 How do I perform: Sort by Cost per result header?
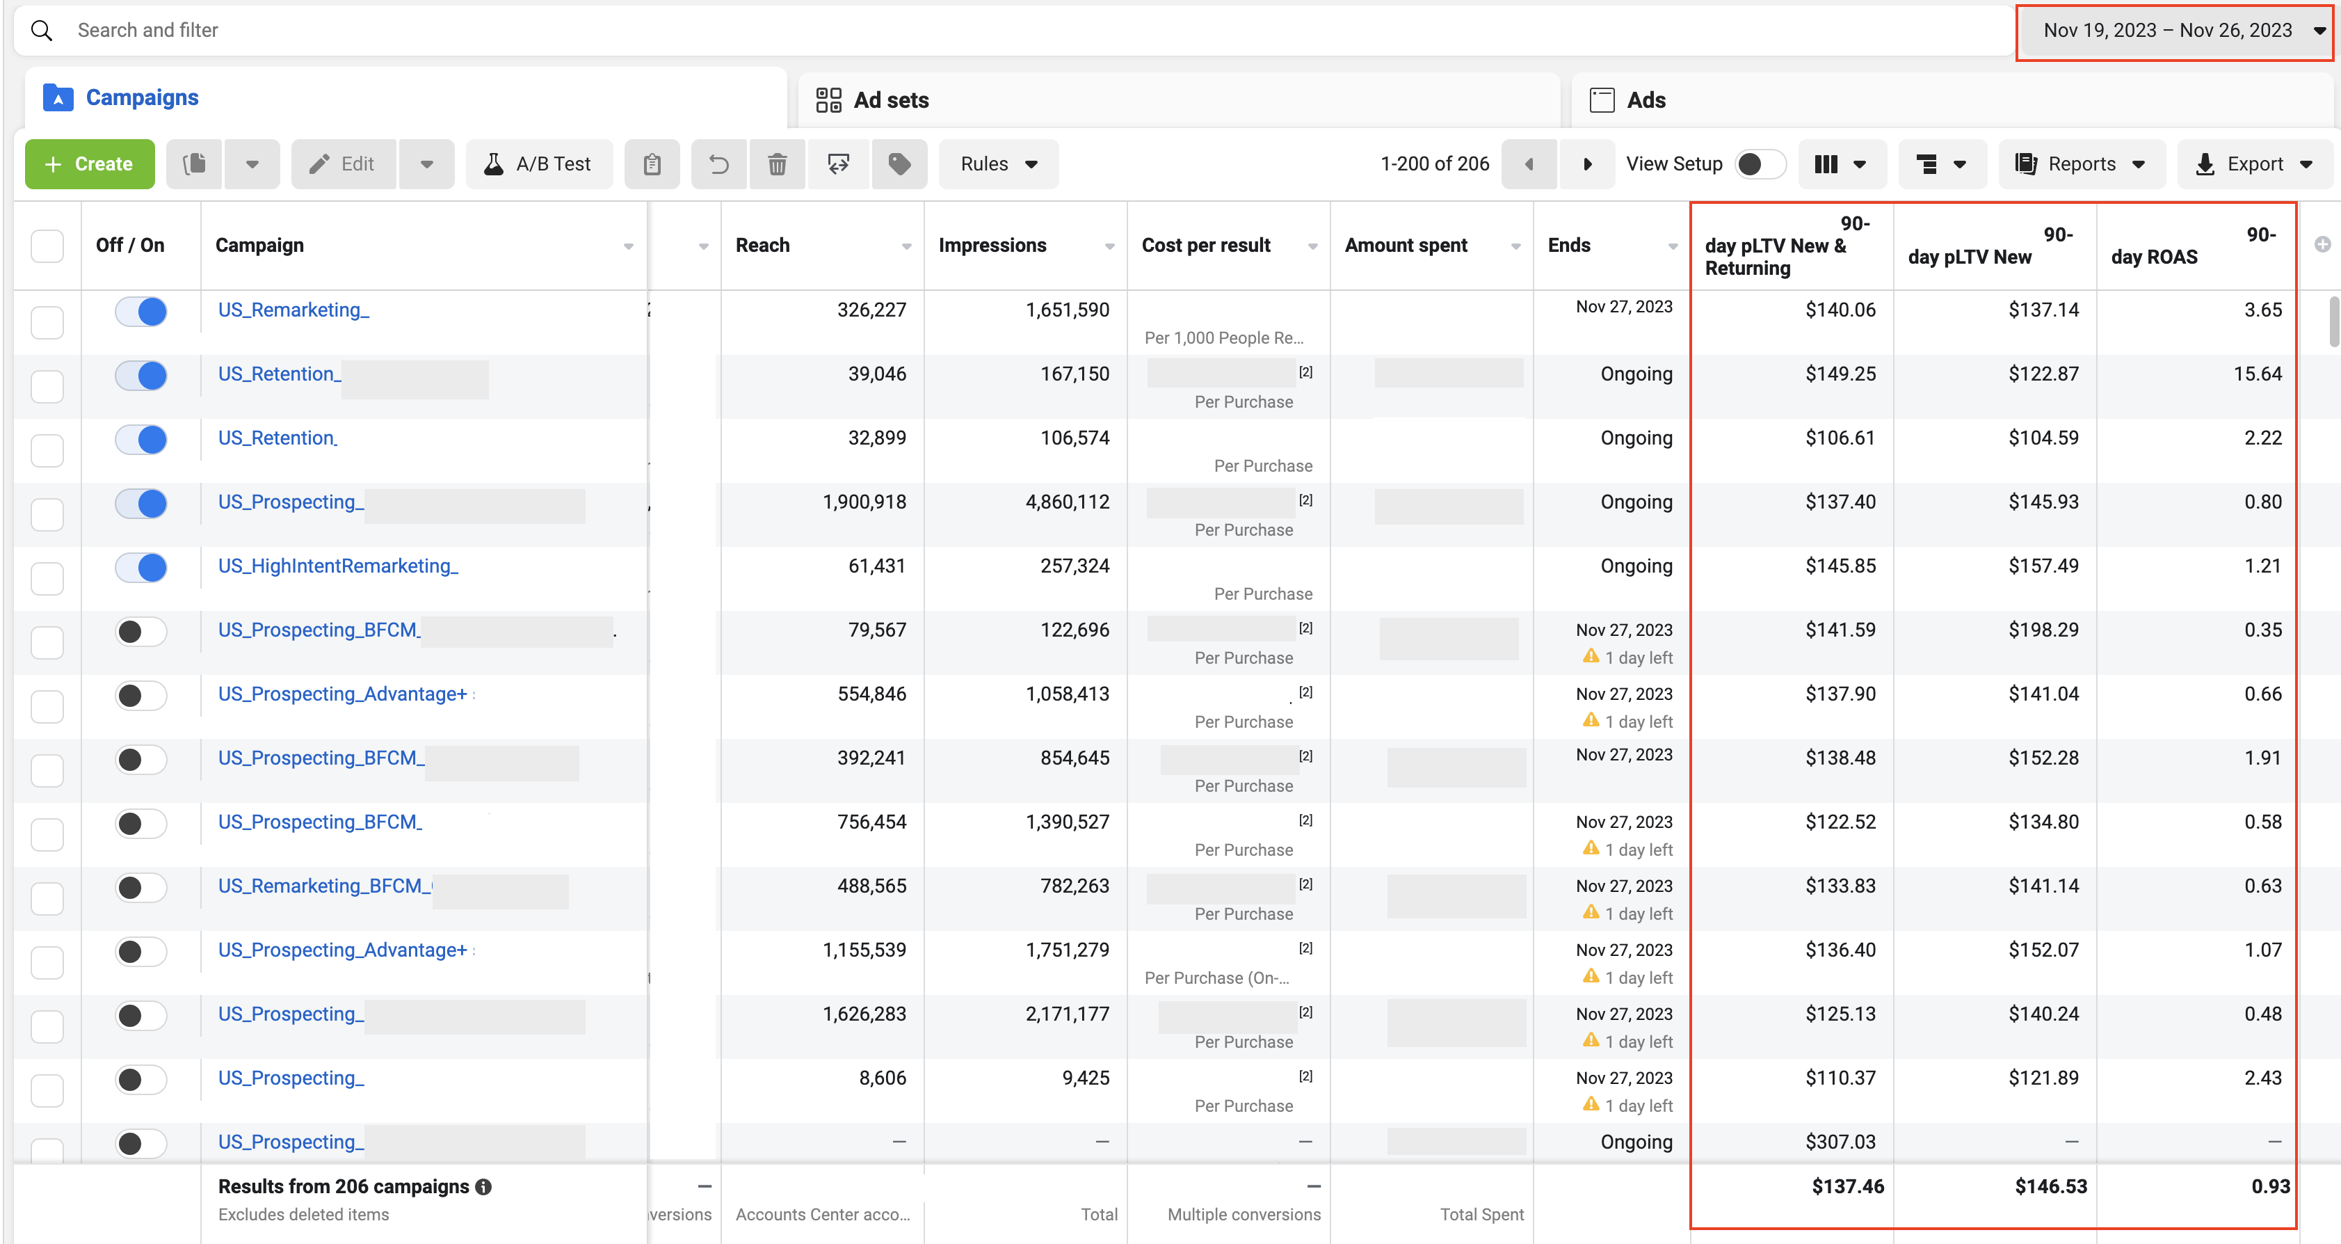click(x=1206, y=246)
